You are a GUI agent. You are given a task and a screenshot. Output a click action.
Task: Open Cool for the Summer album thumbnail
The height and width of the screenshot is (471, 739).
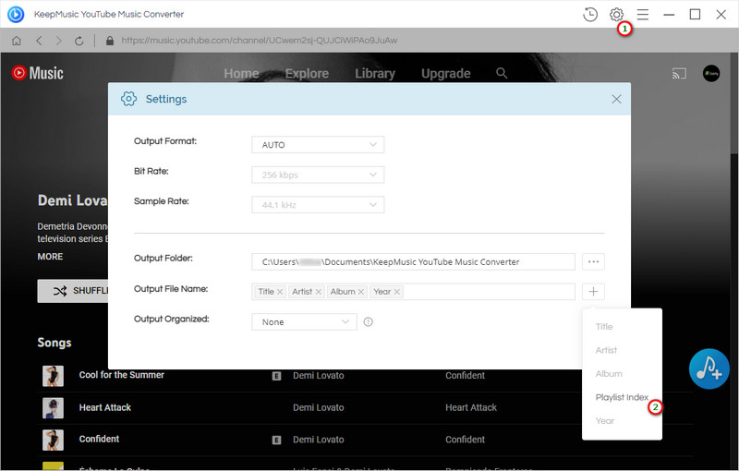coord(53,376)
